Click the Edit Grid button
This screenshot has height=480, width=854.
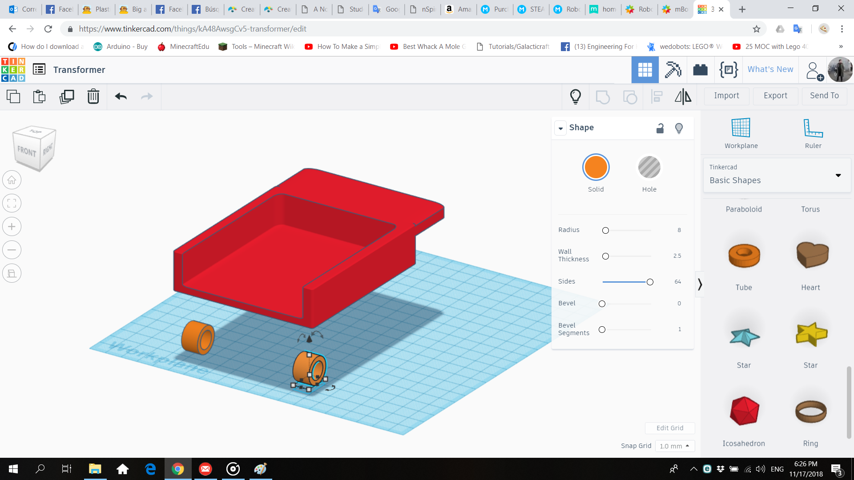coord(669,428)
